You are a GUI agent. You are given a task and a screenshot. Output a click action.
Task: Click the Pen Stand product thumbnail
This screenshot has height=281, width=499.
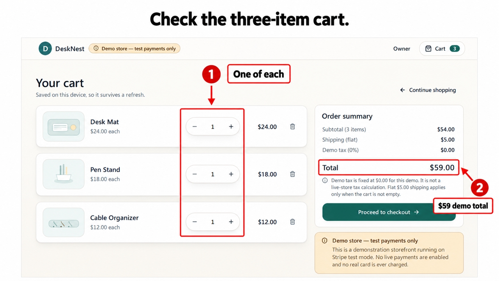click(64, 174)
